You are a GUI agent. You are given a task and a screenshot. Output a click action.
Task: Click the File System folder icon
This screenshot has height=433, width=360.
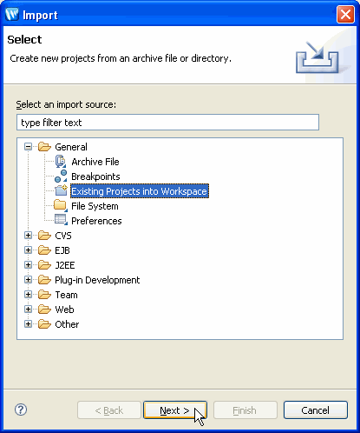[x=61, y=206]
